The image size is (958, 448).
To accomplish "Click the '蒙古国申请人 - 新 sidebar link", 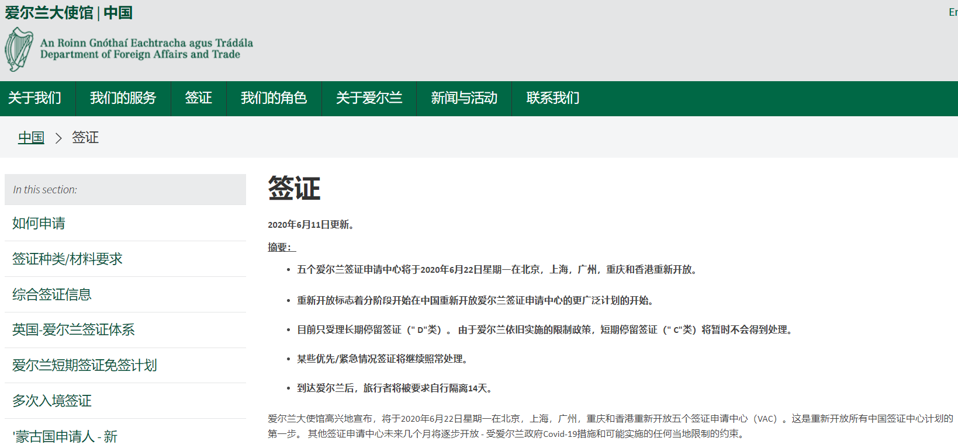I will 65,436.
